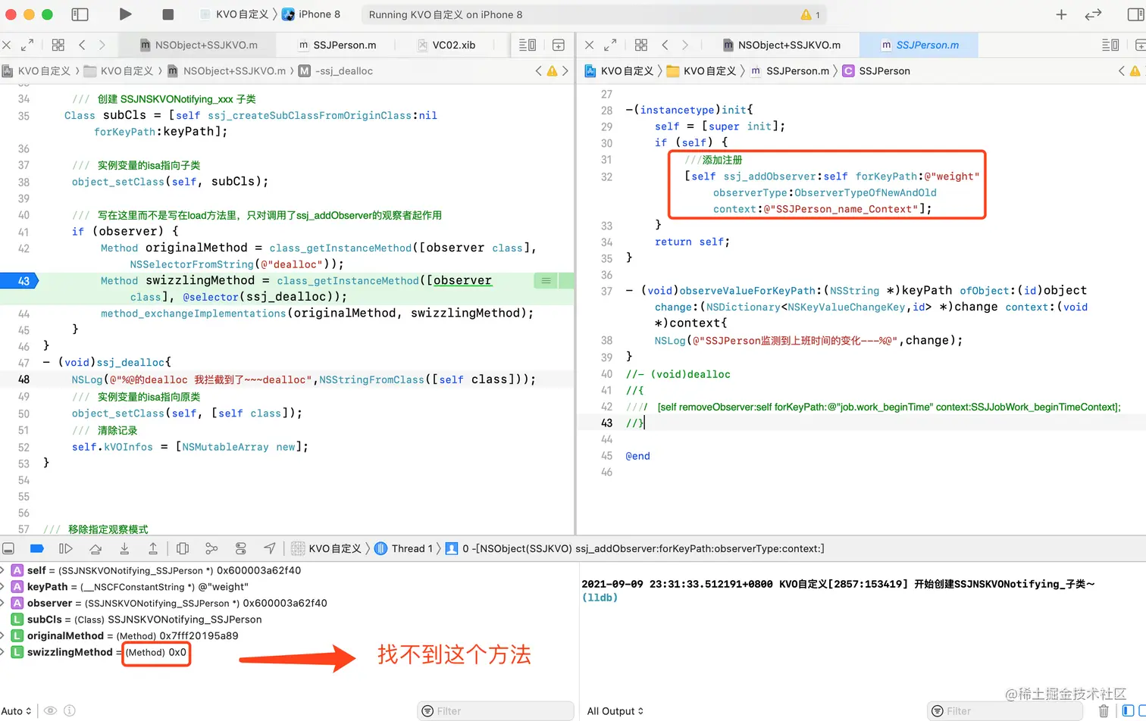
Task: Step over the current line
Action: point(95,548)
